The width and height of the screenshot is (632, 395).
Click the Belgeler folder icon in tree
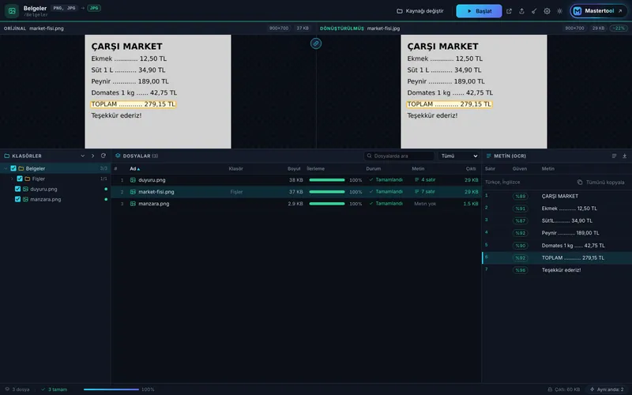[x=21, y=168]
